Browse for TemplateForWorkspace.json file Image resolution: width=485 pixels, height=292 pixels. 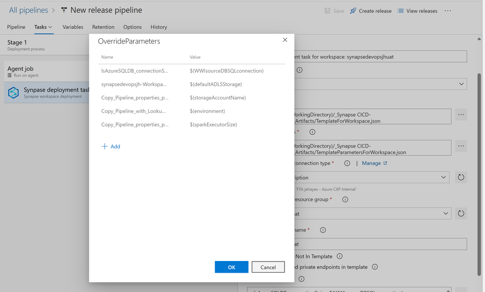[x=461, y=114]
